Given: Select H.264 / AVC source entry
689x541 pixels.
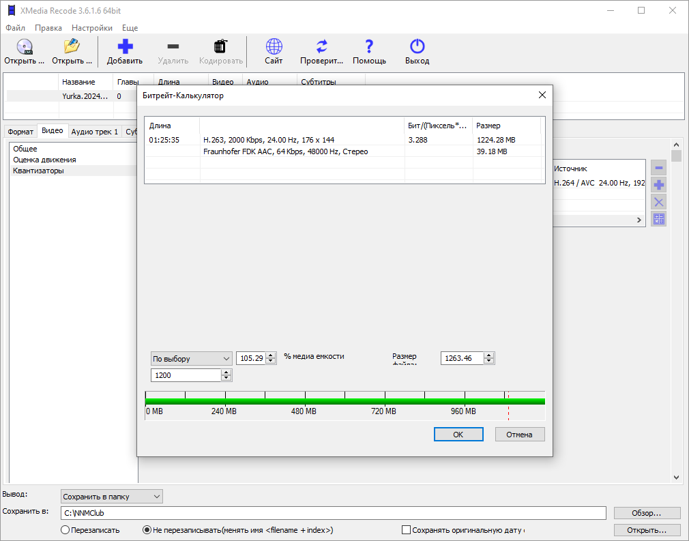Looking at the screenshot, I should tap(599, 183).
